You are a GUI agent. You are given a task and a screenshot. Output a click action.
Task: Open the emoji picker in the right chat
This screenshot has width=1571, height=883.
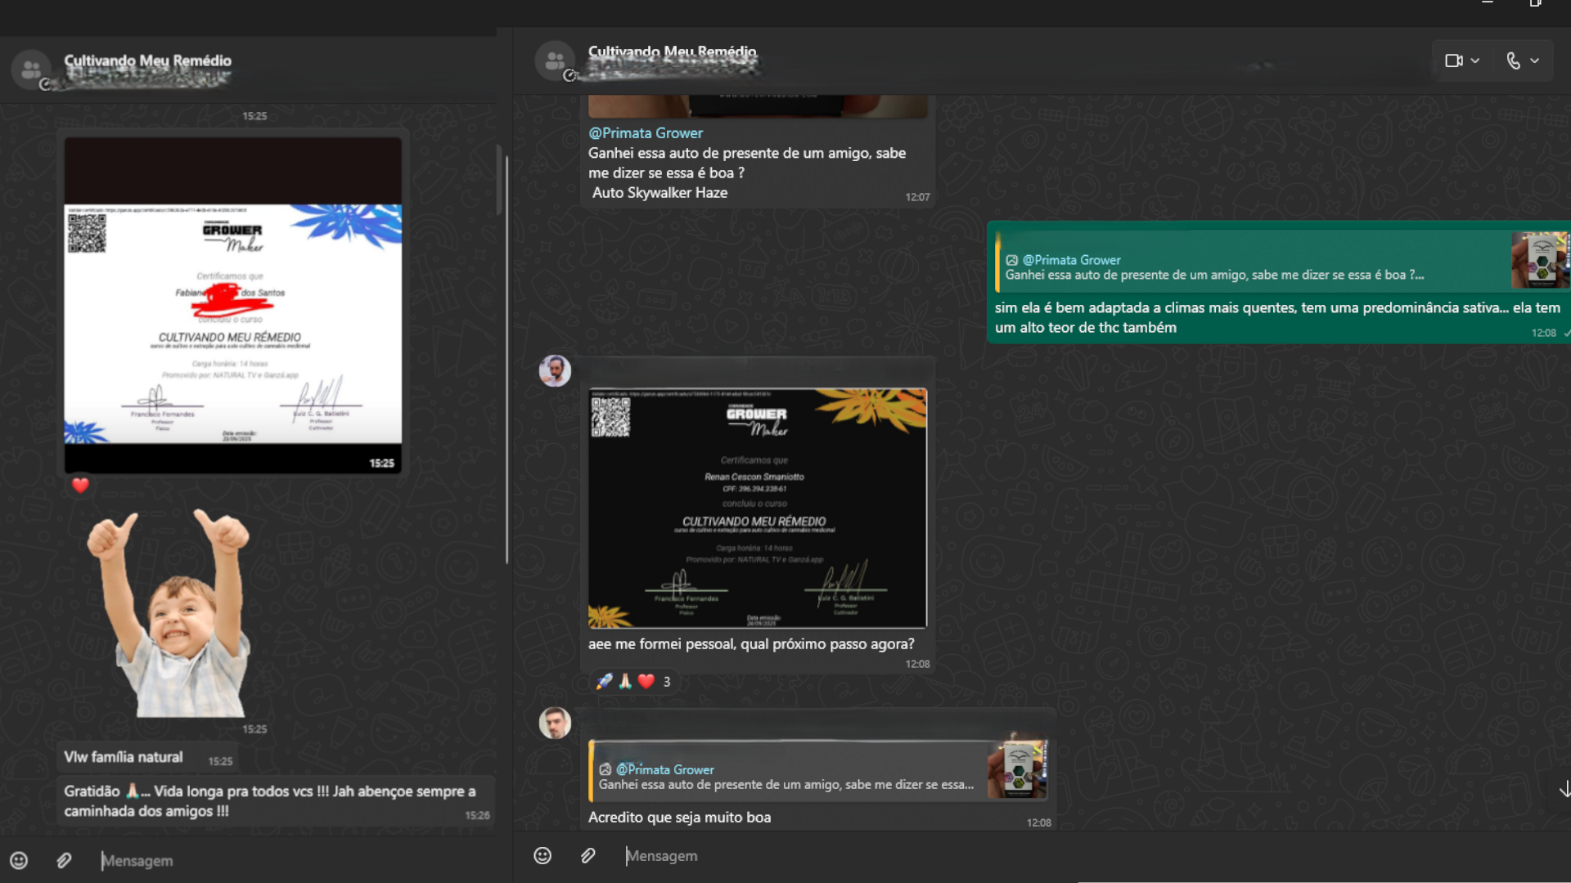(542, 855)
